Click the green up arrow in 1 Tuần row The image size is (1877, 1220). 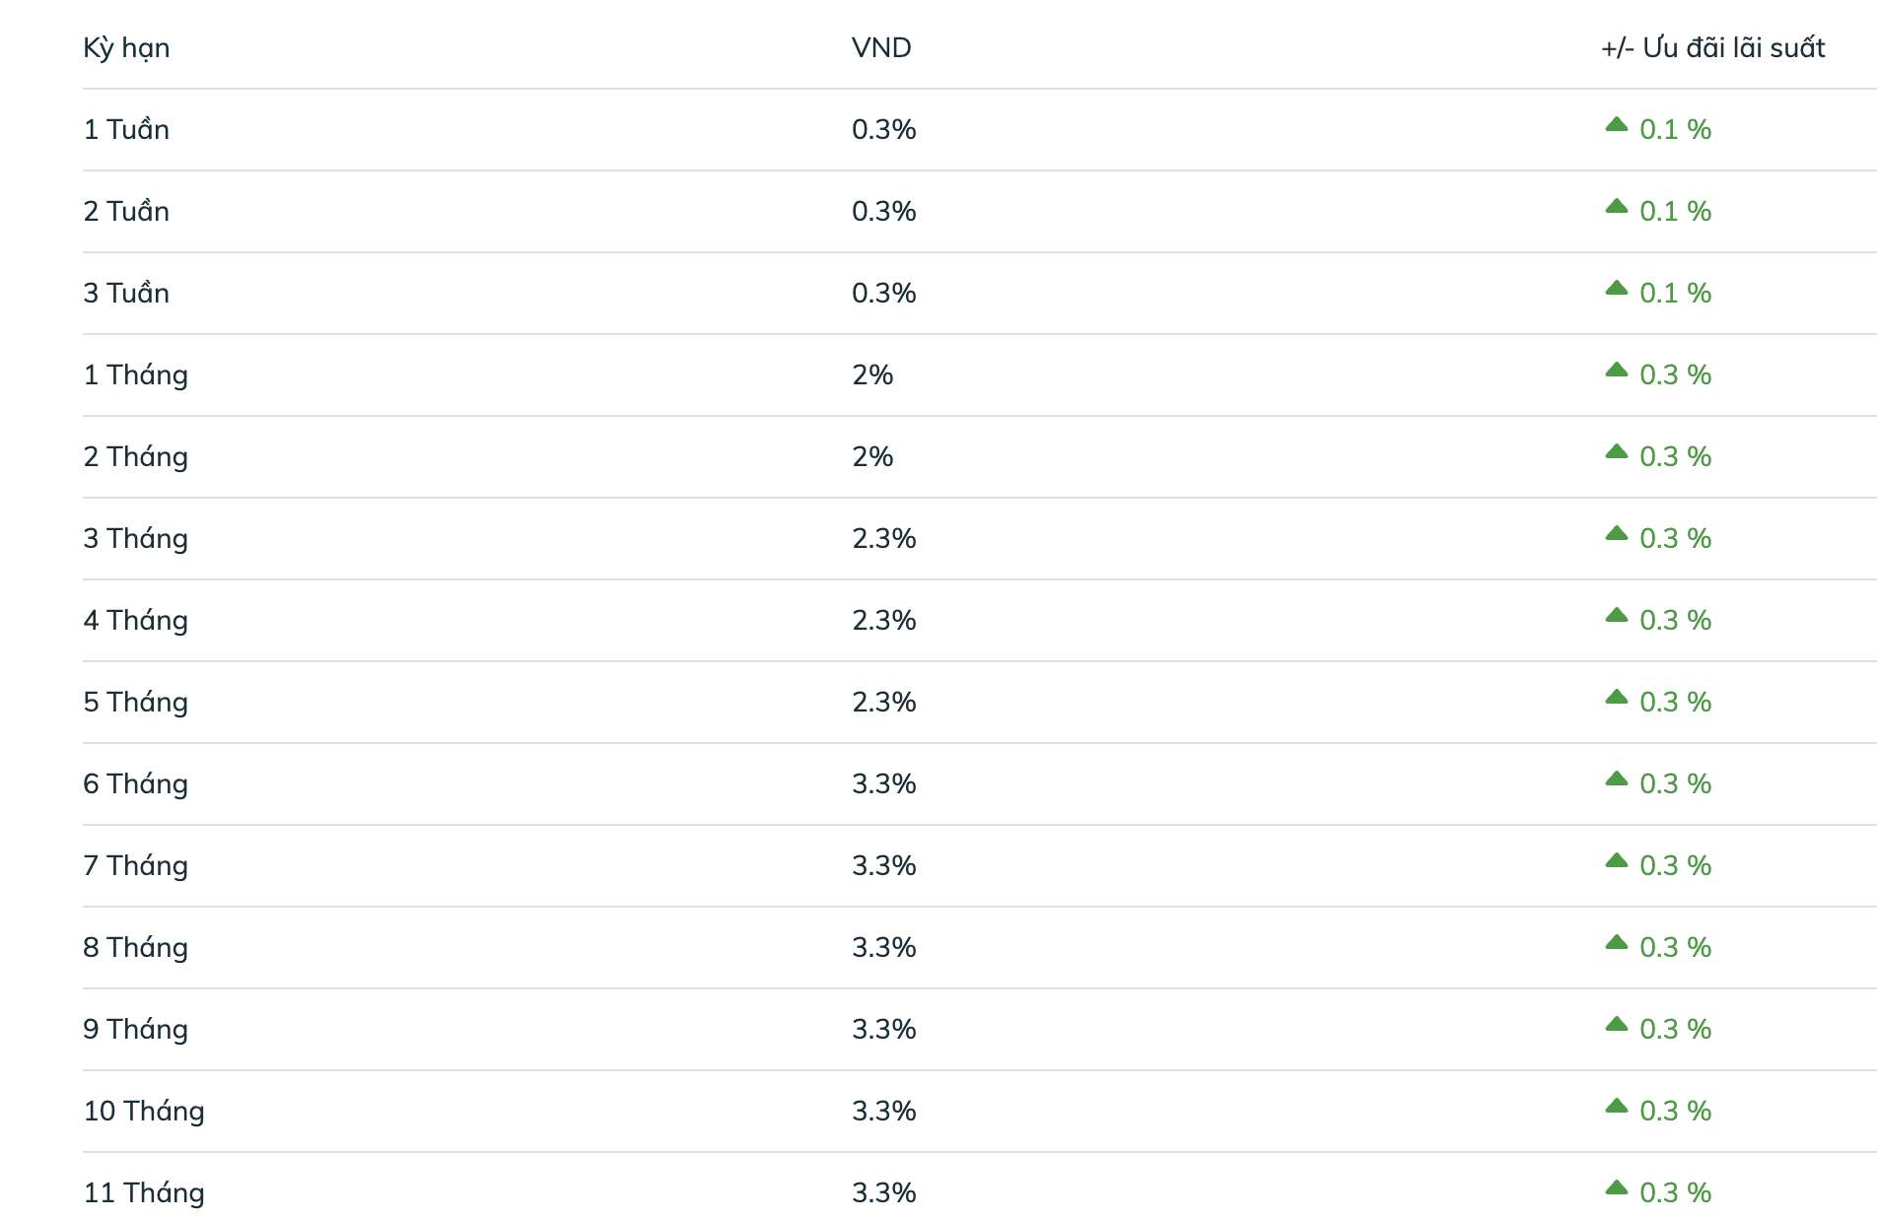point(1616,124)
